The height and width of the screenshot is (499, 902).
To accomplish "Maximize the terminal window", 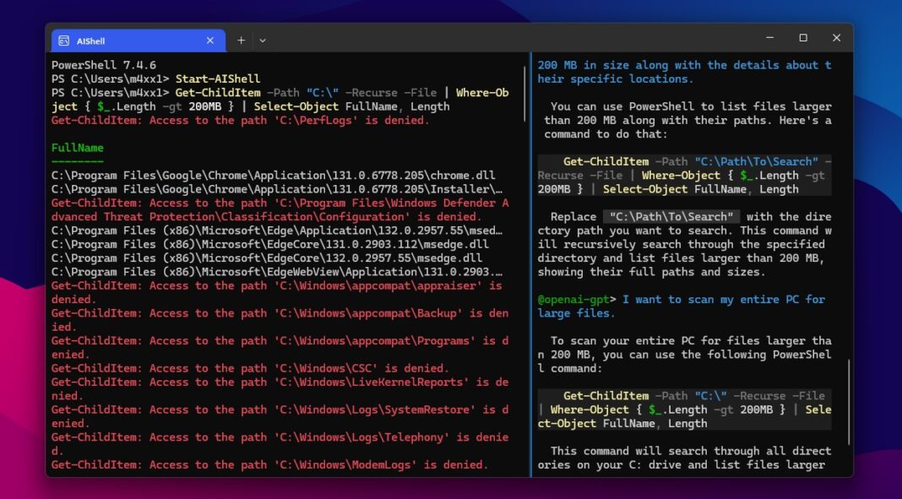I will coord(803,37).
